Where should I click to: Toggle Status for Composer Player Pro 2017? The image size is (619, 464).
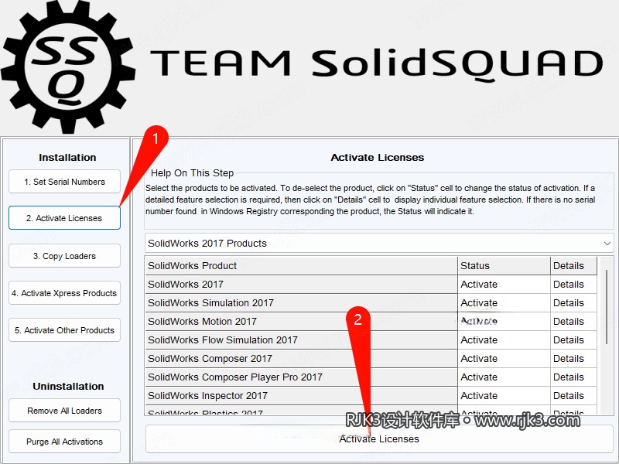pos(504,377)
